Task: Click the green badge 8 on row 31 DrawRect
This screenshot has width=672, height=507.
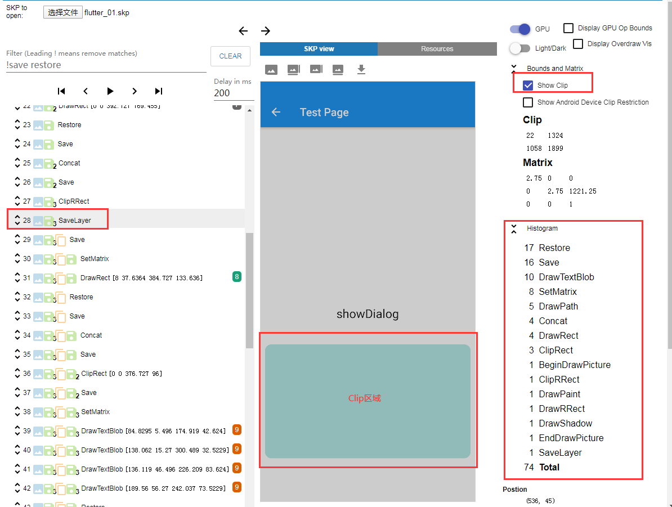Action: coord(236,277)
